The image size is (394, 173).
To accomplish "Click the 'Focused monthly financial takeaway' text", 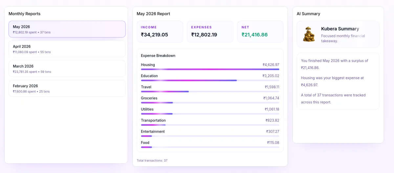I will [x=343, y=38].
